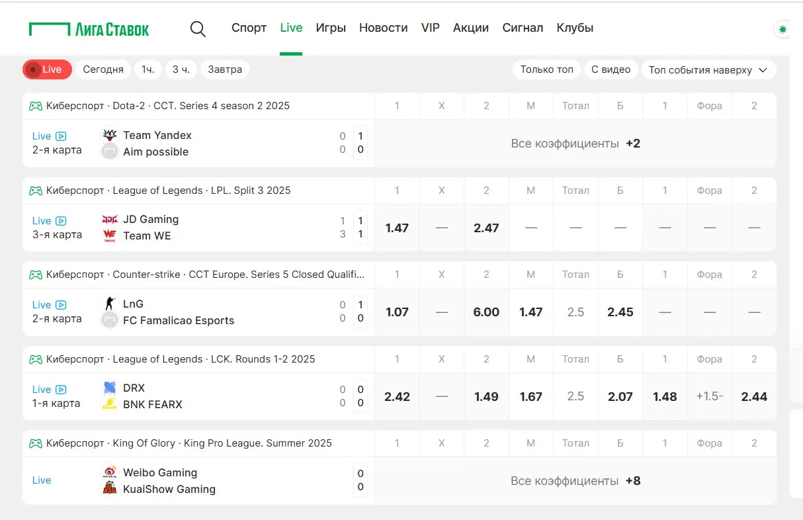The image size is (803, 520).
Task: Open LPL Split 3 2025 league link
Action: [251, 191]
